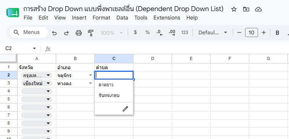Click the active cell C2 editor

pyautogui.click(x=114, y=75)
